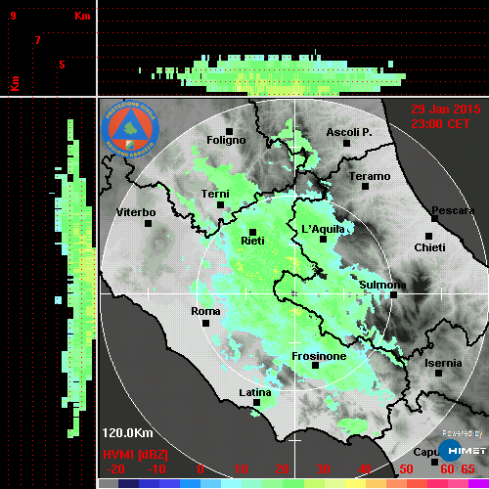Click the Viterbo city marker
The height and width of the screenshot is (489, 489).
[x=148, y=224]
